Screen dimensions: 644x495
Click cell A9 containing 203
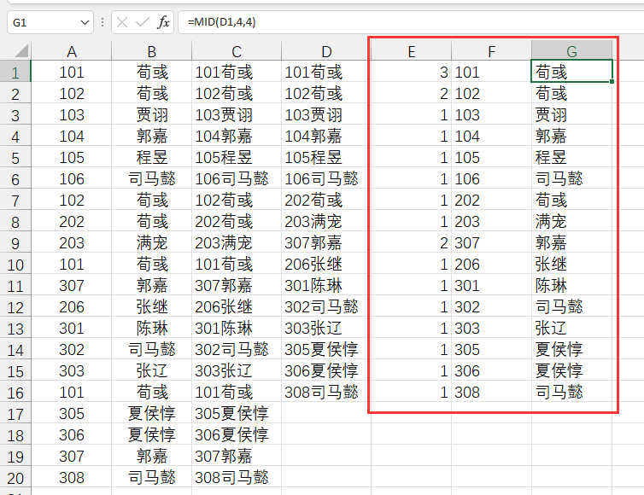tap(72, 242)
